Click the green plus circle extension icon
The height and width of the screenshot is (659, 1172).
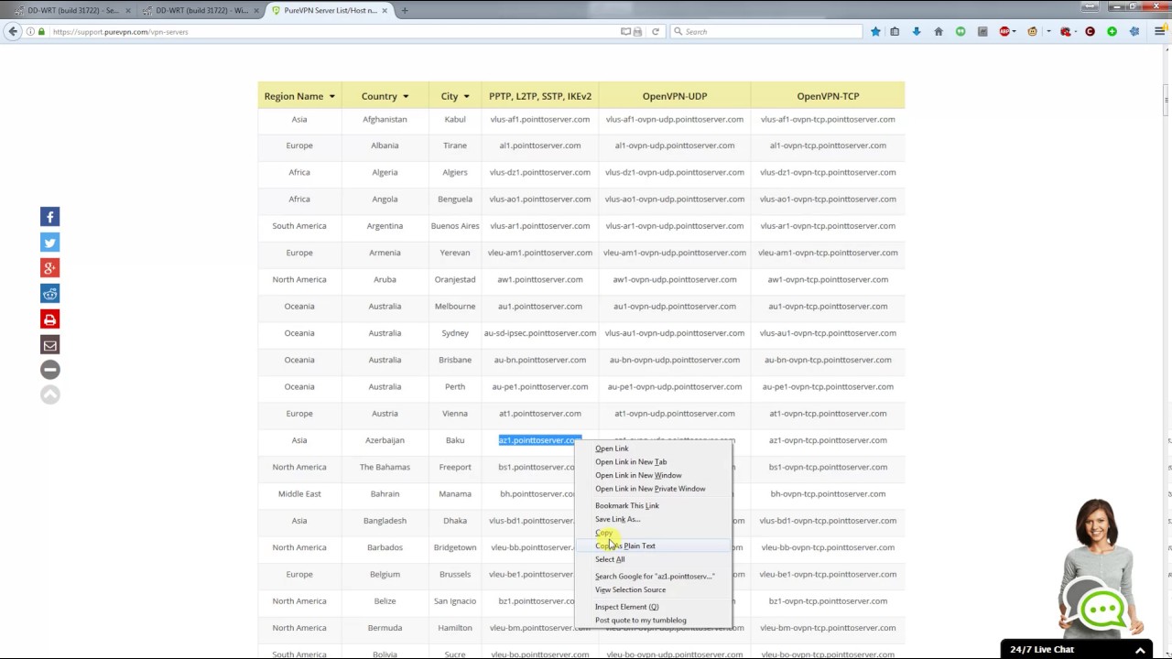click(1112, 31)
